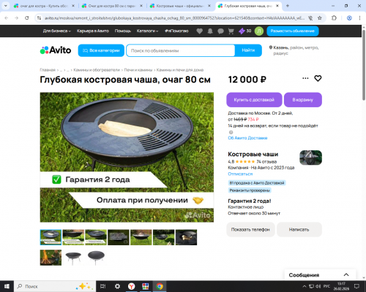Open breadcrumb Главная
366x292 pixels.
tap(48, 70)
